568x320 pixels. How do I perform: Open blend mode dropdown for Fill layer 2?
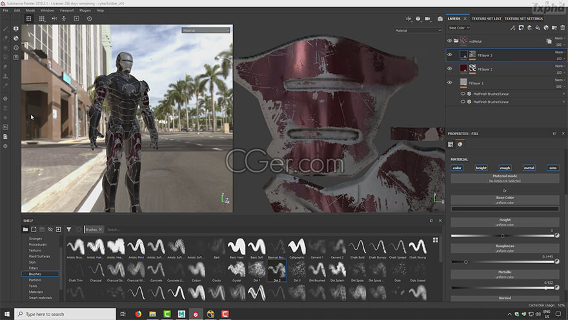tap(560, 66)
